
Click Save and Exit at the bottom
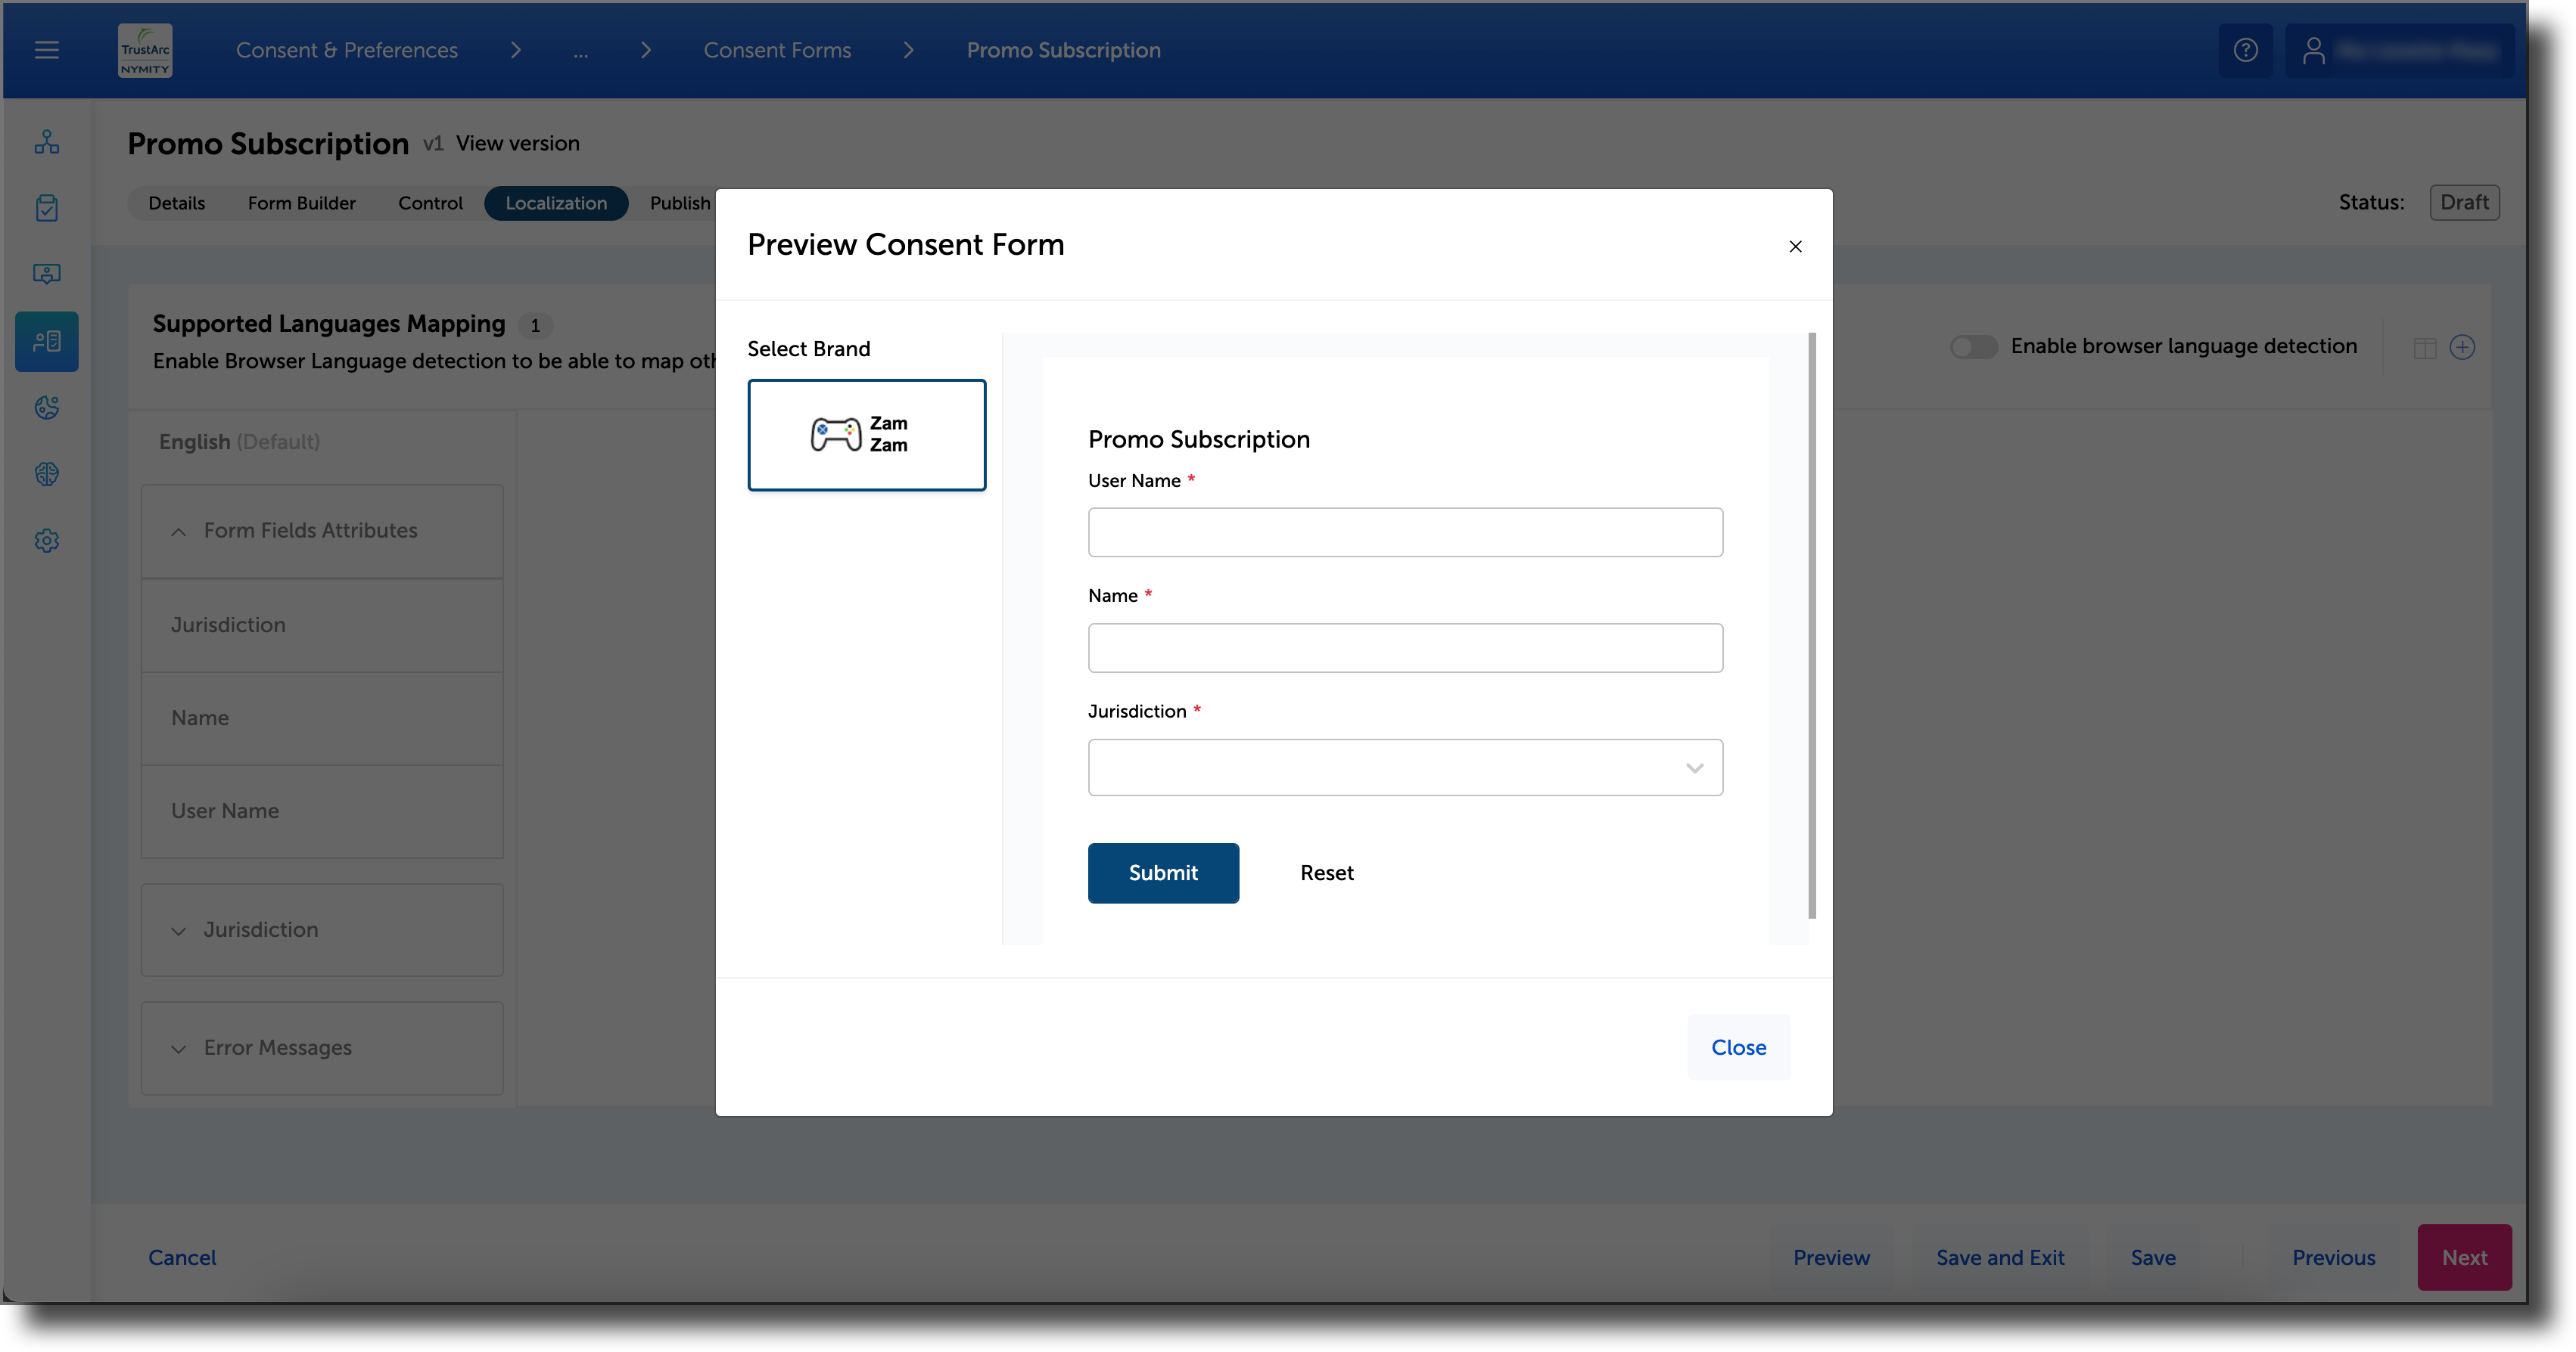(2000, 1257)
